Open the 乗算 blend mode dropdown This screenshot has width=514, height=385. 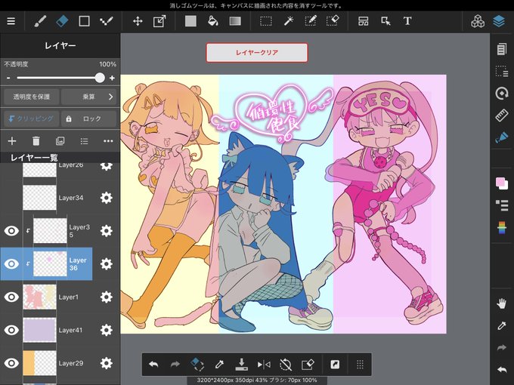[x=89, y=97]
